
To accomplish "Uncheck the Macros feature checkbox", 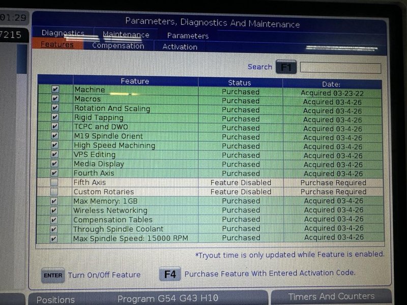I will pyautogui.click(x=55, y=99).
